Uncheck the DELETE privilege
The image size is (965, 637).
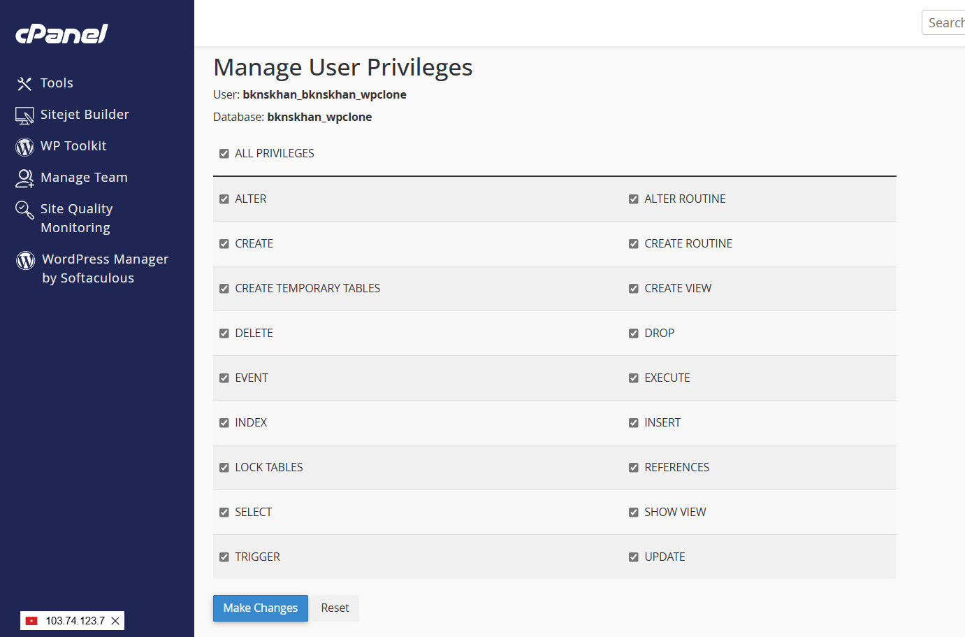(224, 334)
